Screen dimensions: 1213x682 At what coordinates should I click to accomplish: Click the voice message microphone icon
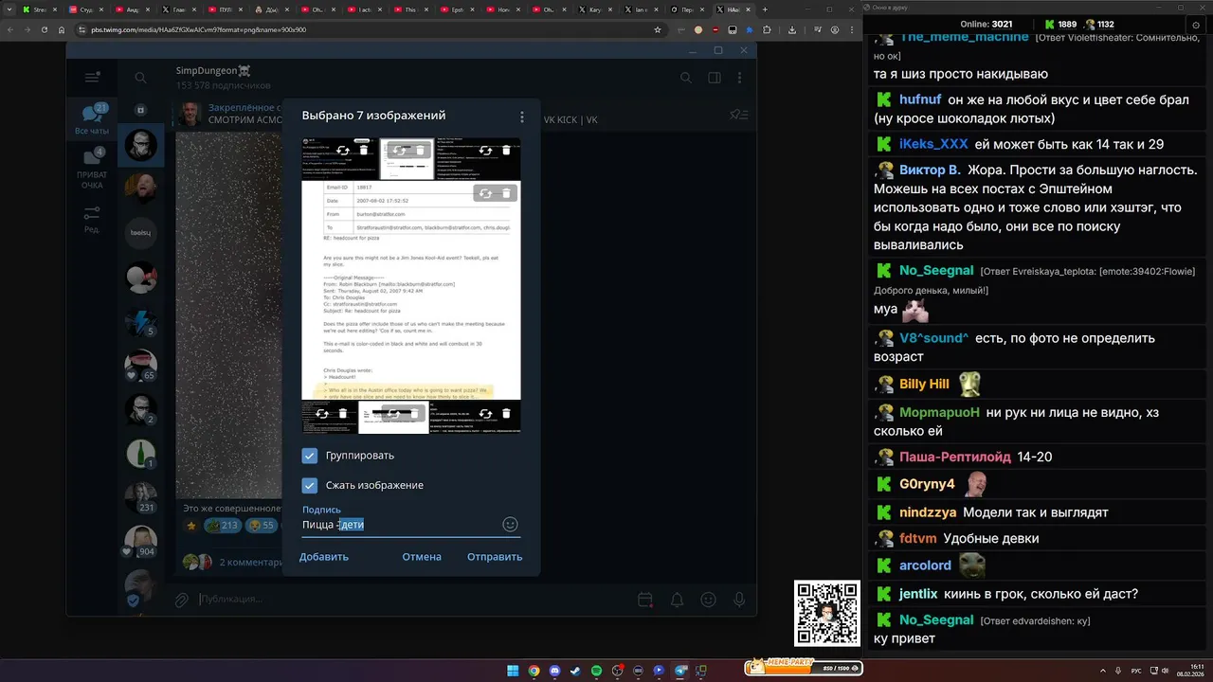point(739,600)
